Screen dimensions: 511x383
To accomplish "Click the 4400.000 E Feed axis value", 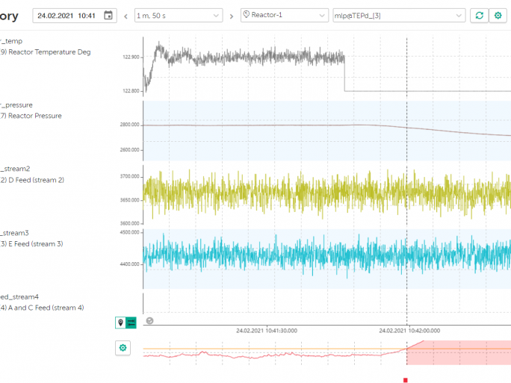I will pos(129,264).
